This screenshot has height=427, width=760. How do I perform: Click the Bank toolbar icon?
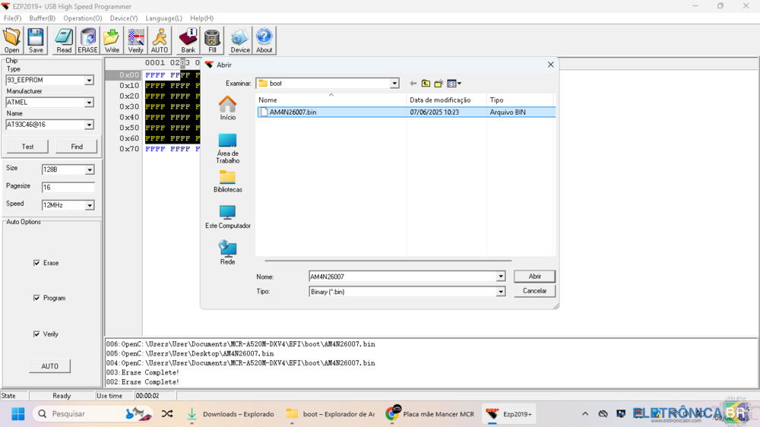coord(188,40)
